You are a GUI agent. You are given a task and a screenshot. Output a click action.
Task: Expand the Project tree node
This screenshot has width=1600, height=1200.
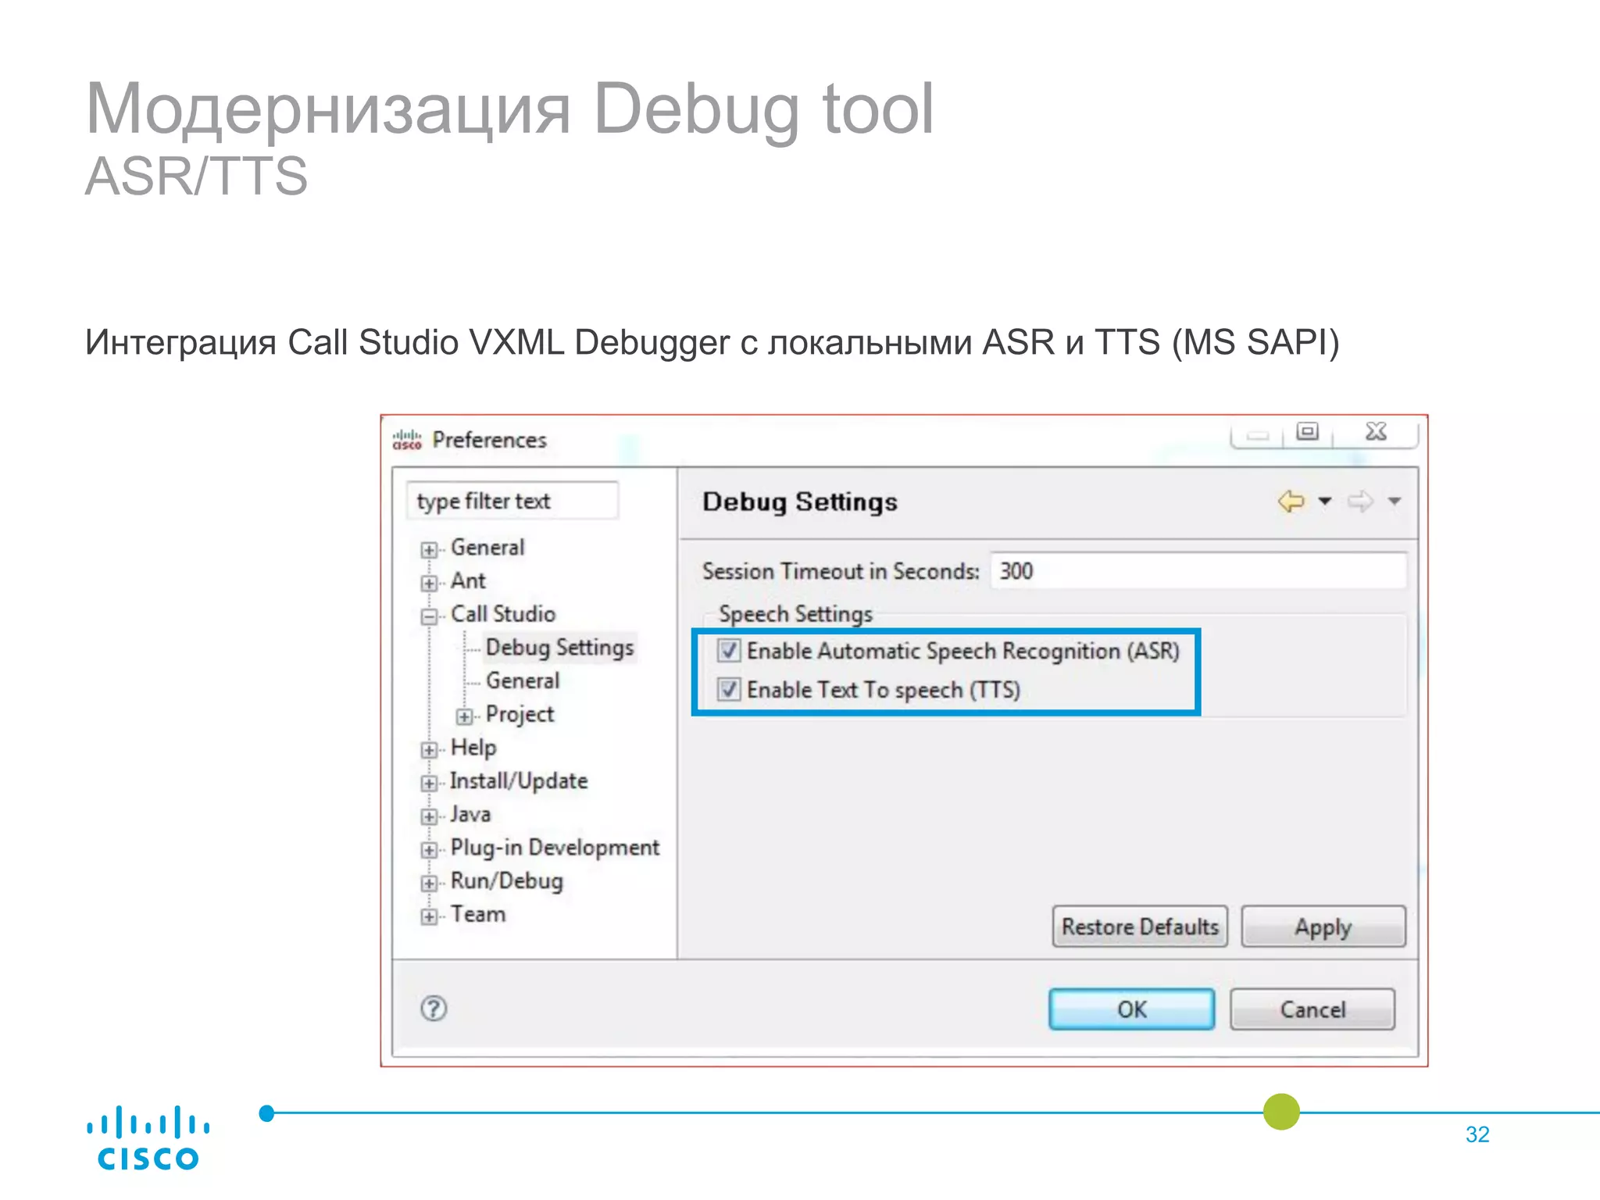(464, 716)
